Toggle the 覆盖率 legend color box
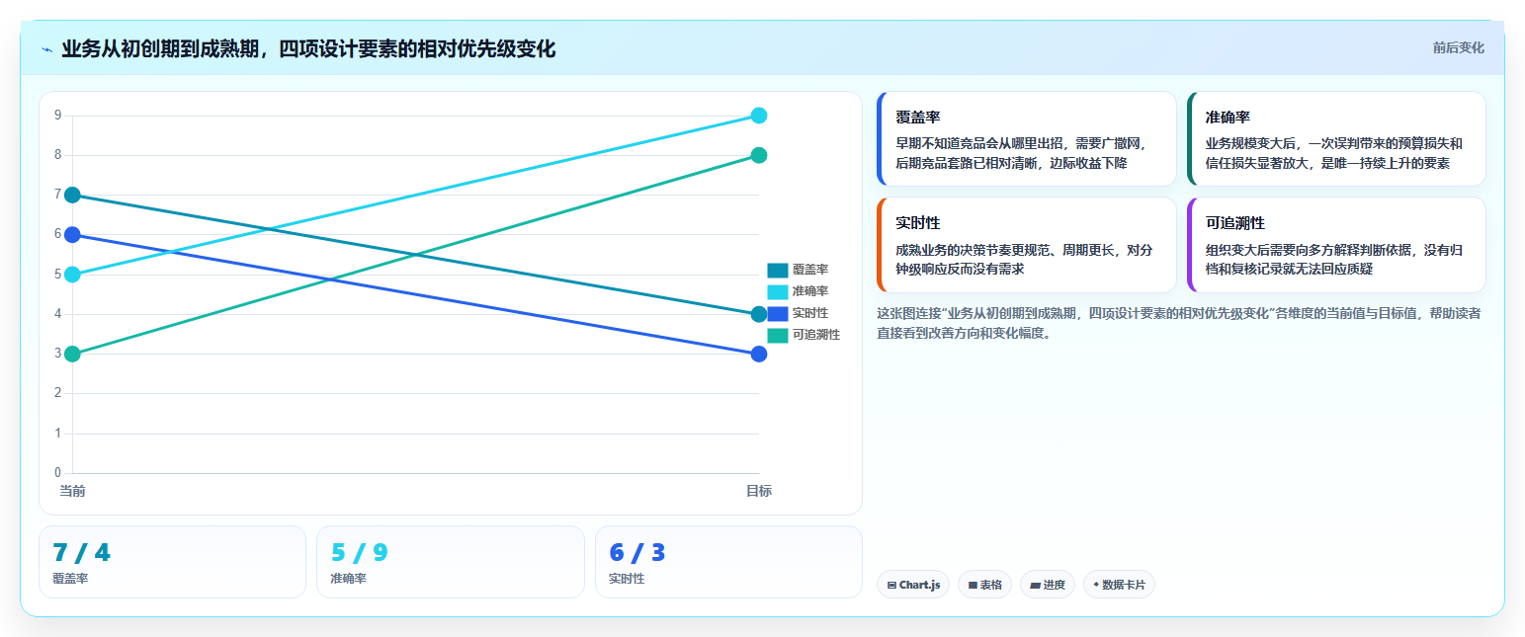Viewport: 1525px width, 637px height. pyautogui.click(x=778, y=271)
